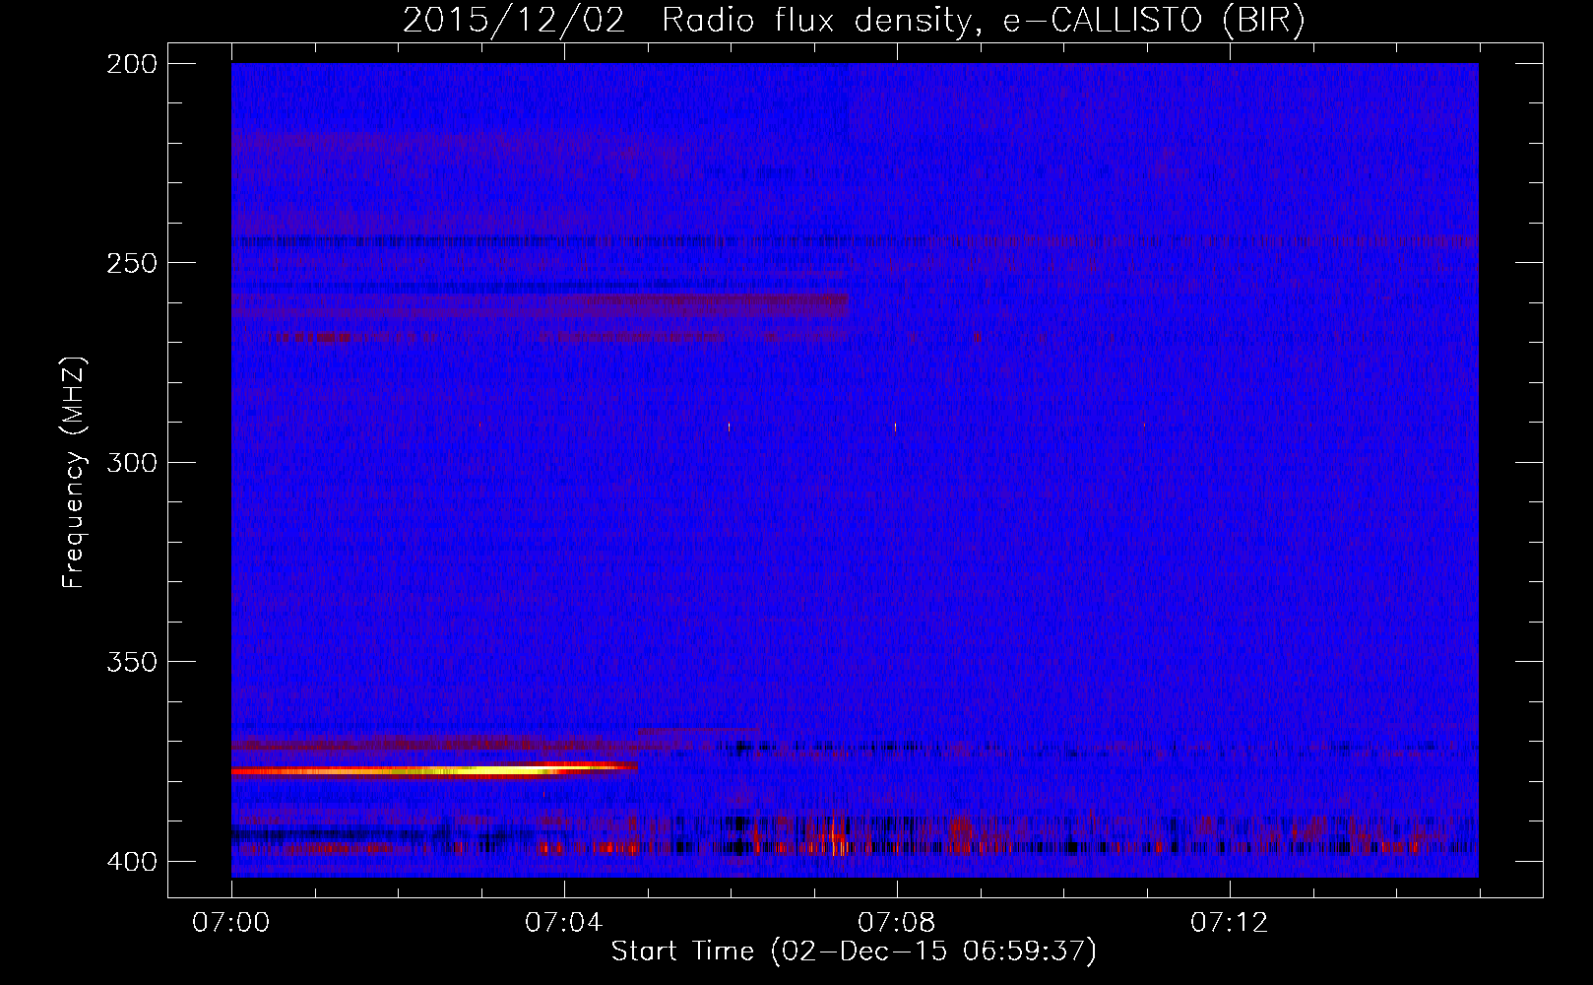The image size is (1593, 985).
Task: Click the 07:08 time tick label
Action: (x=896, y=923)
